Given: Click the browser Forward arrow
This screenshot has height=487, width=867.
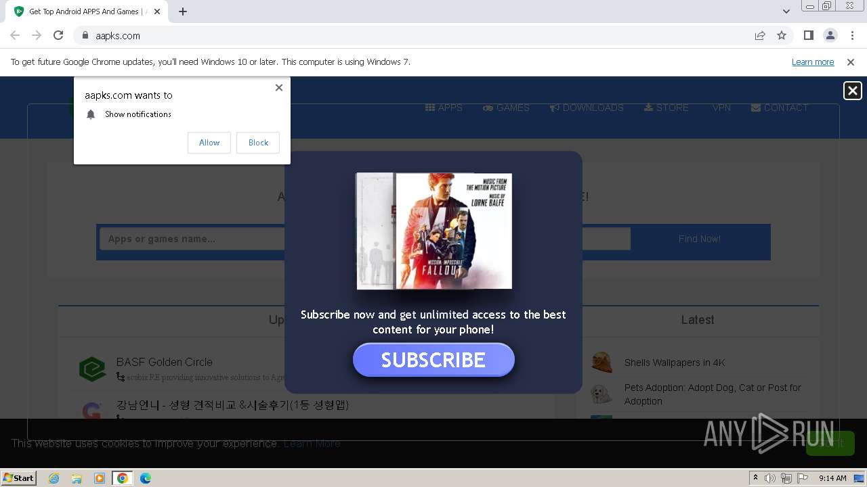Looking at the screenshot, I should tap(37, 35).
